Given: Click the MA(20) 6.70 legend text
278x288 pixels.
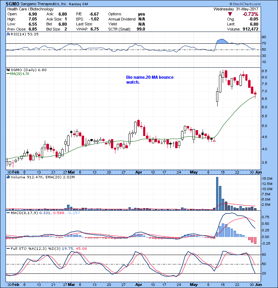Looking at the screenshot, I should click(x=20, y=74).
